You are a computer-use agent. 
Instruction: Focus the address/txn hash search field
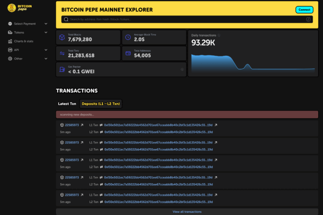pos(187,19)
